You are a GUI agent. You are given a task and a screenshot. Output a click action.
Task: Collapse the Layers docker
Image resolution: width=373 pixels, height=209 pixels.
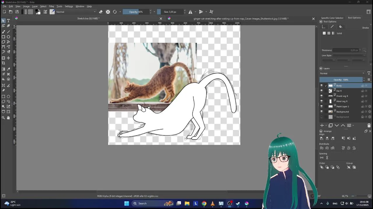321,69
